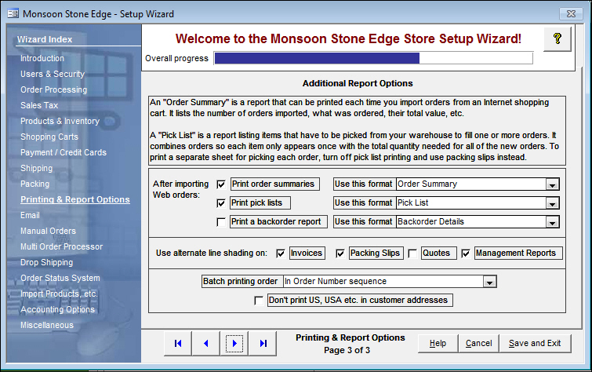The width and height of the screenshot is (592, 372).
Task: Jump to the last wizard page
Action: pos(263,343)
